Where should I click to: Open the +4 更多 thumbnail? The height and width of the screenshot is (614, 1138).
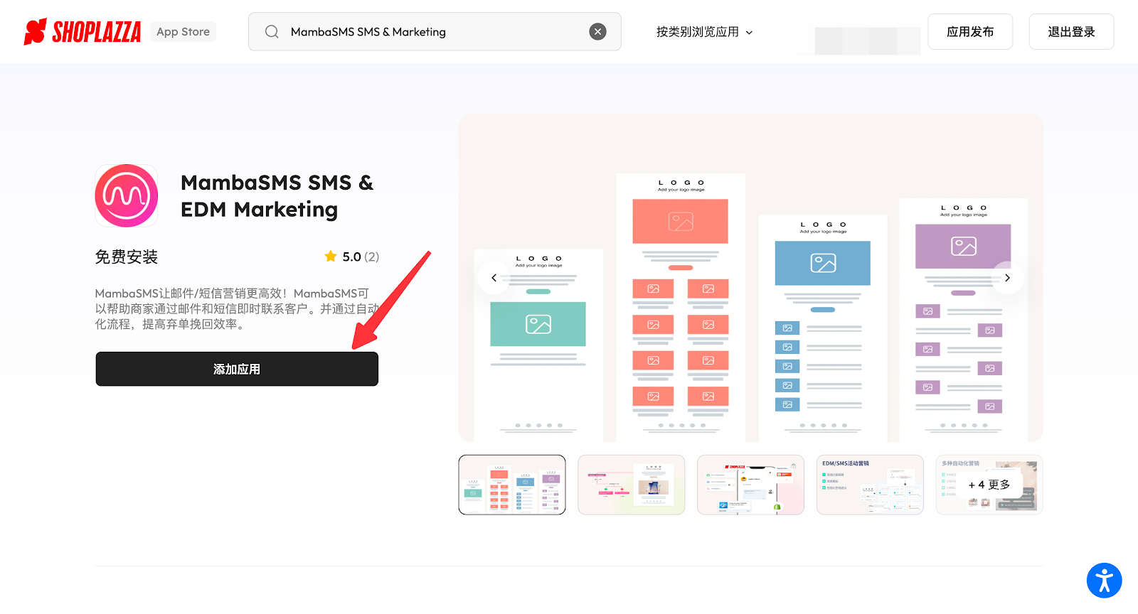pos(989,485)
